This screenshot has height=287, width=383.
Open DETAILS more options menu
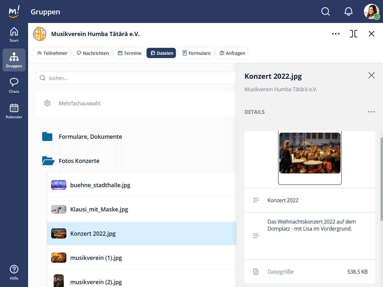coord(371,112)
